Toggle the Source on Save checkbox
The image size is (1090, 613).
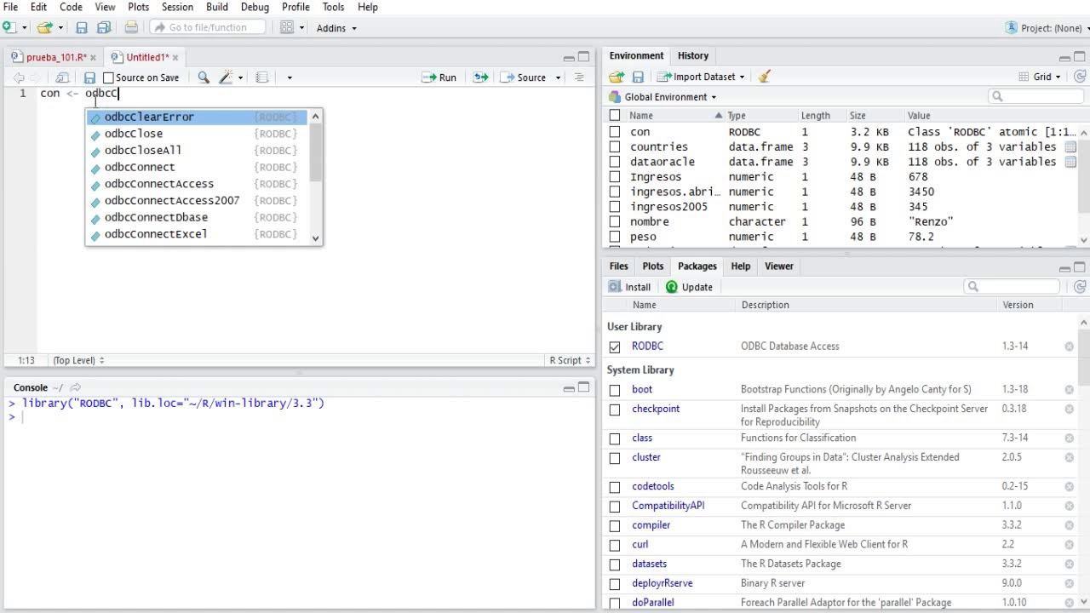[108, 77]
